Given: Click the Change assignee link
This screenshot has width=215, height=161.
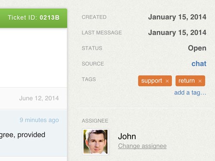Looking at the screenshot, I should 142,146.
